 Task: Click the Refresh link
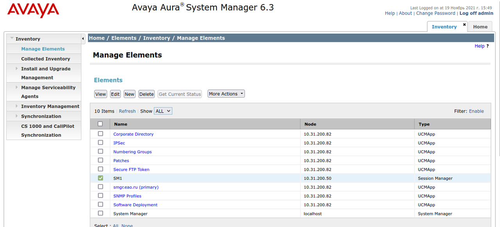[127, 111]
